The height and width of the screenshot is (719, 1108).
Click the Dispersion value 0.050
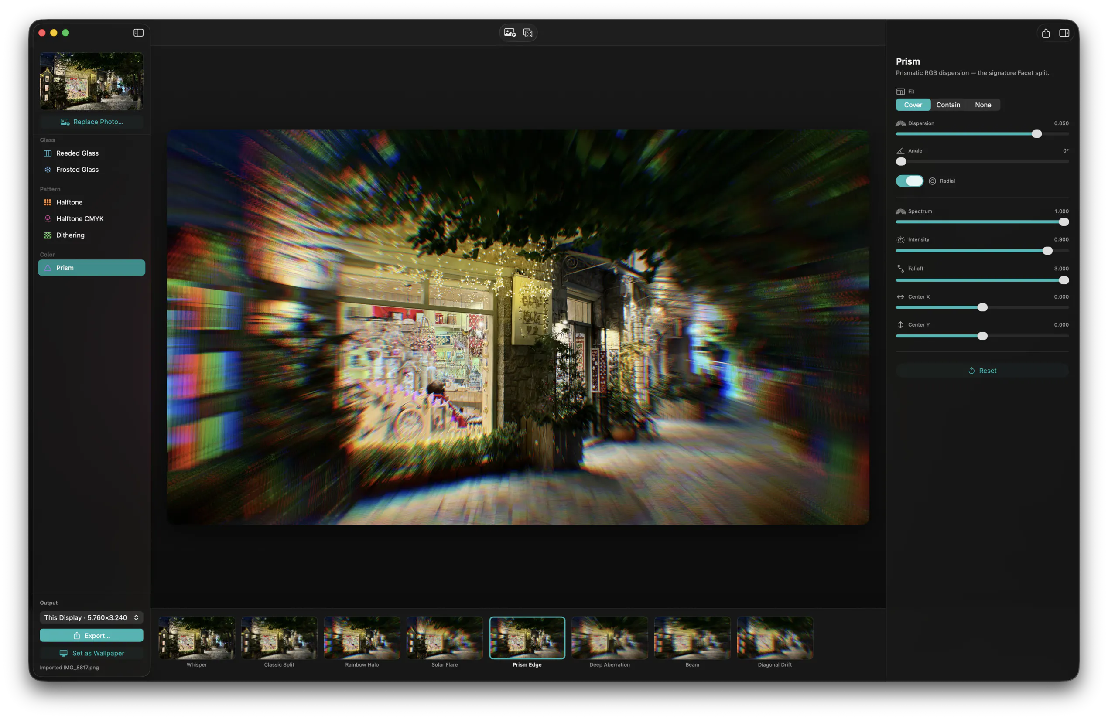coord(1061,123)
